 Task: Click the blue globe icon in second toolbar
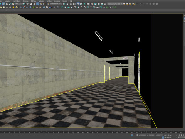coord(44,7)
